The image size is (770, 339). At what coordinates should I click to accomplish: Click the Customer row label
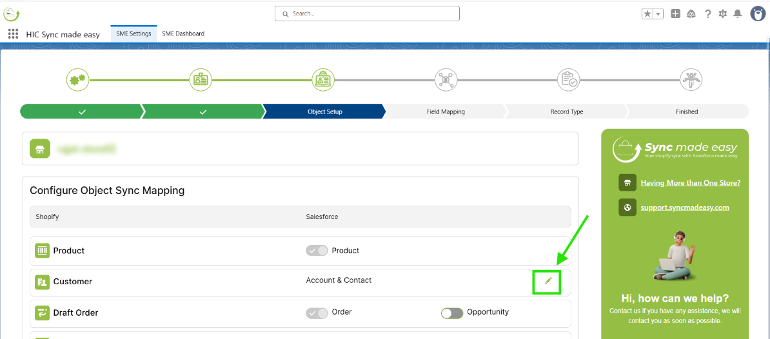(x=73, y=282)
